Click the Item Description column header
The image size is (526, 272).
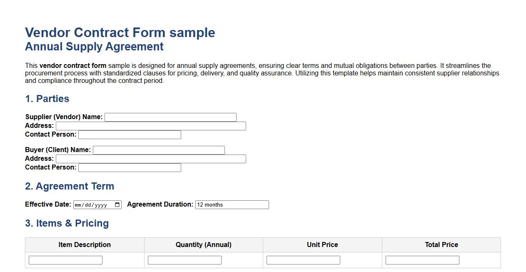click(85, 245)
